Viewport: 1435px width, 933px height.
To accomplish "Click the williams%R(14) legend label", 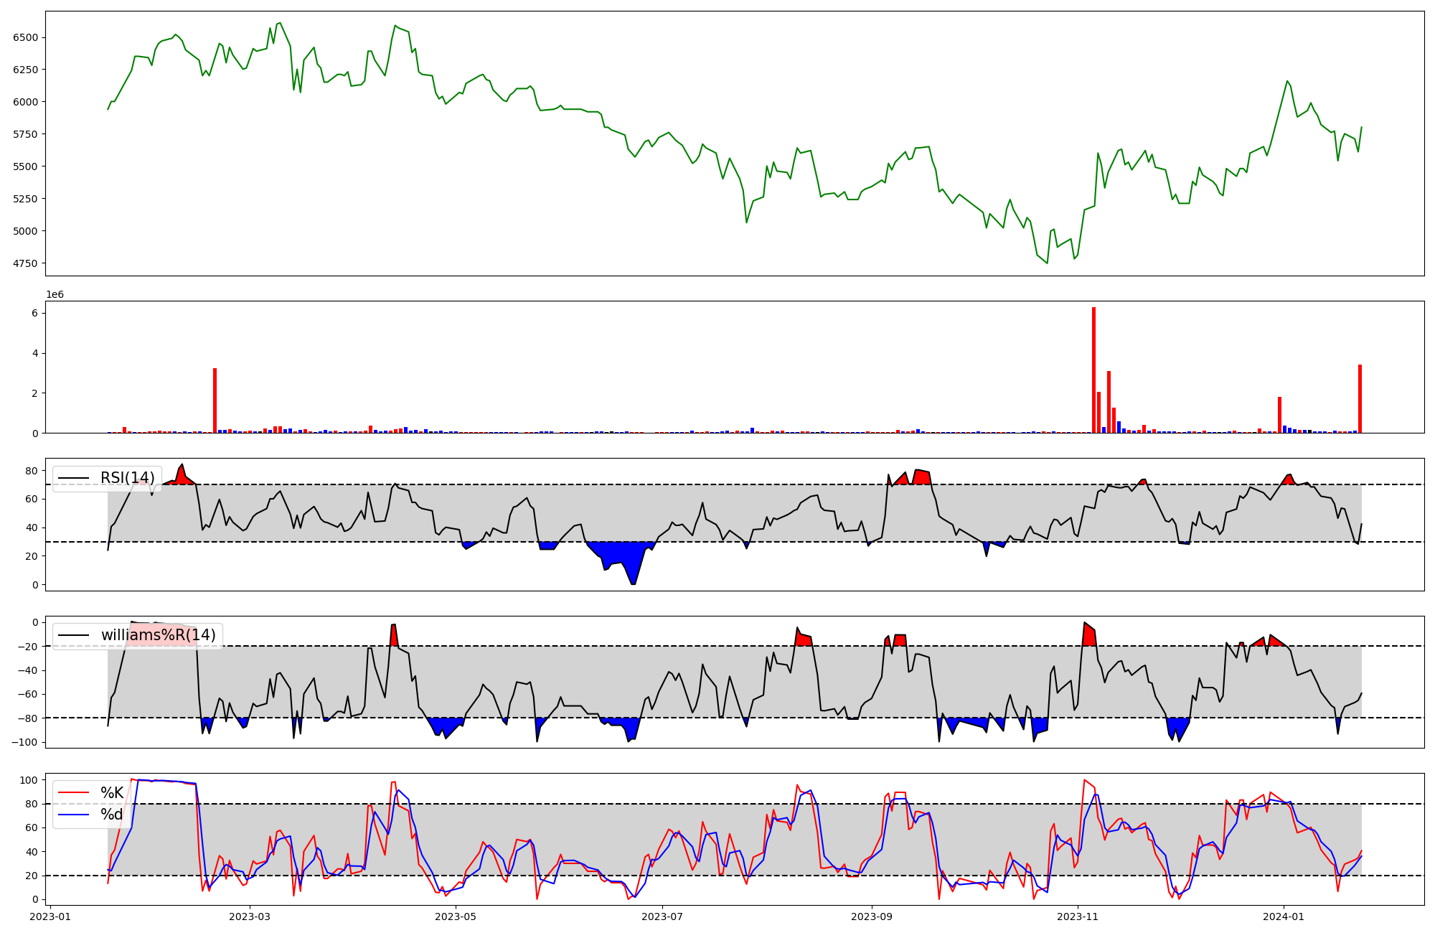I will (158, 635).
